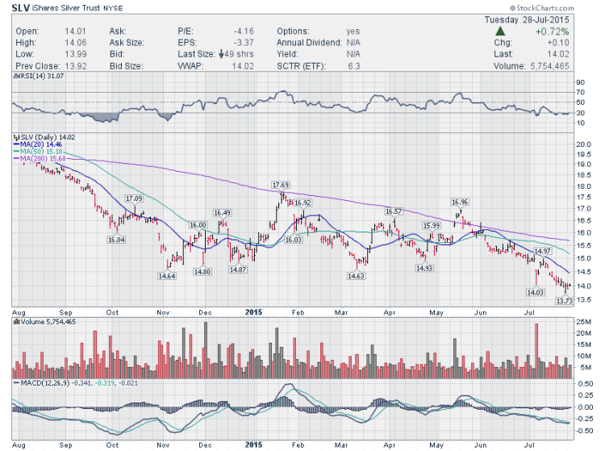This screenshot has width=605, height=451.
Task: Click the down arrow next to Last Size
Action: [221, 54]
